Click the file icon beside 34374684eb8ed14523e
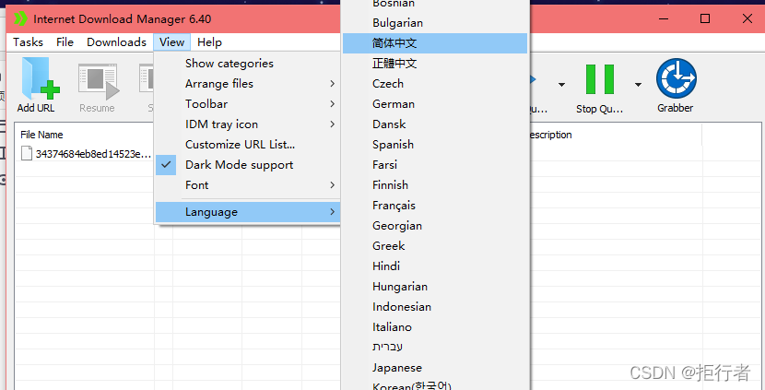This screenshot has height=390, width=765. [27, 154]
